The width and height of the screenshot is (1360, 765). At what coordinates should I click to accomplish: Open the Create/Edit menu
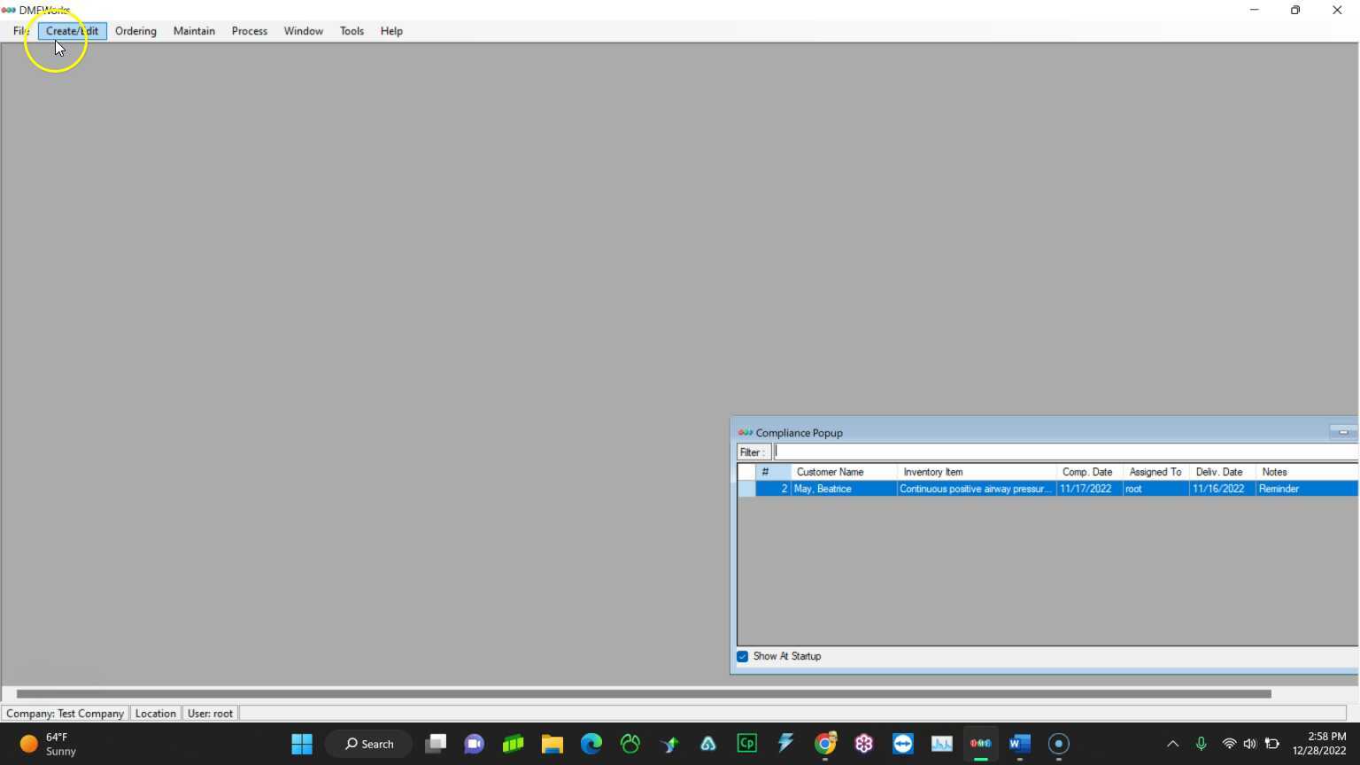point(72,31)
